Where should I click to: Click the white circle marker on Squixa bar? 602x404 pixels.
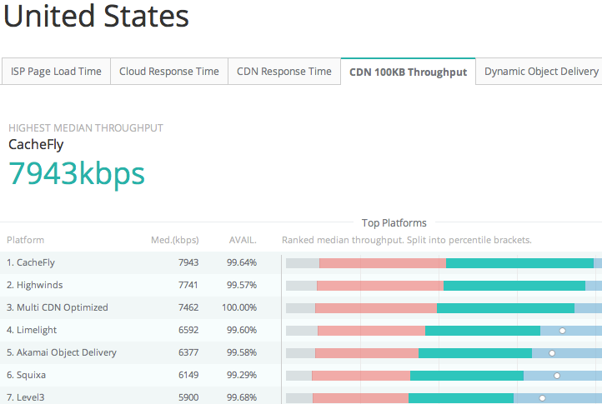(x=557, y=376)
